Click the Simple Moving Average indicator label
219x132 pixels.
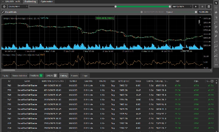point(26,18)
